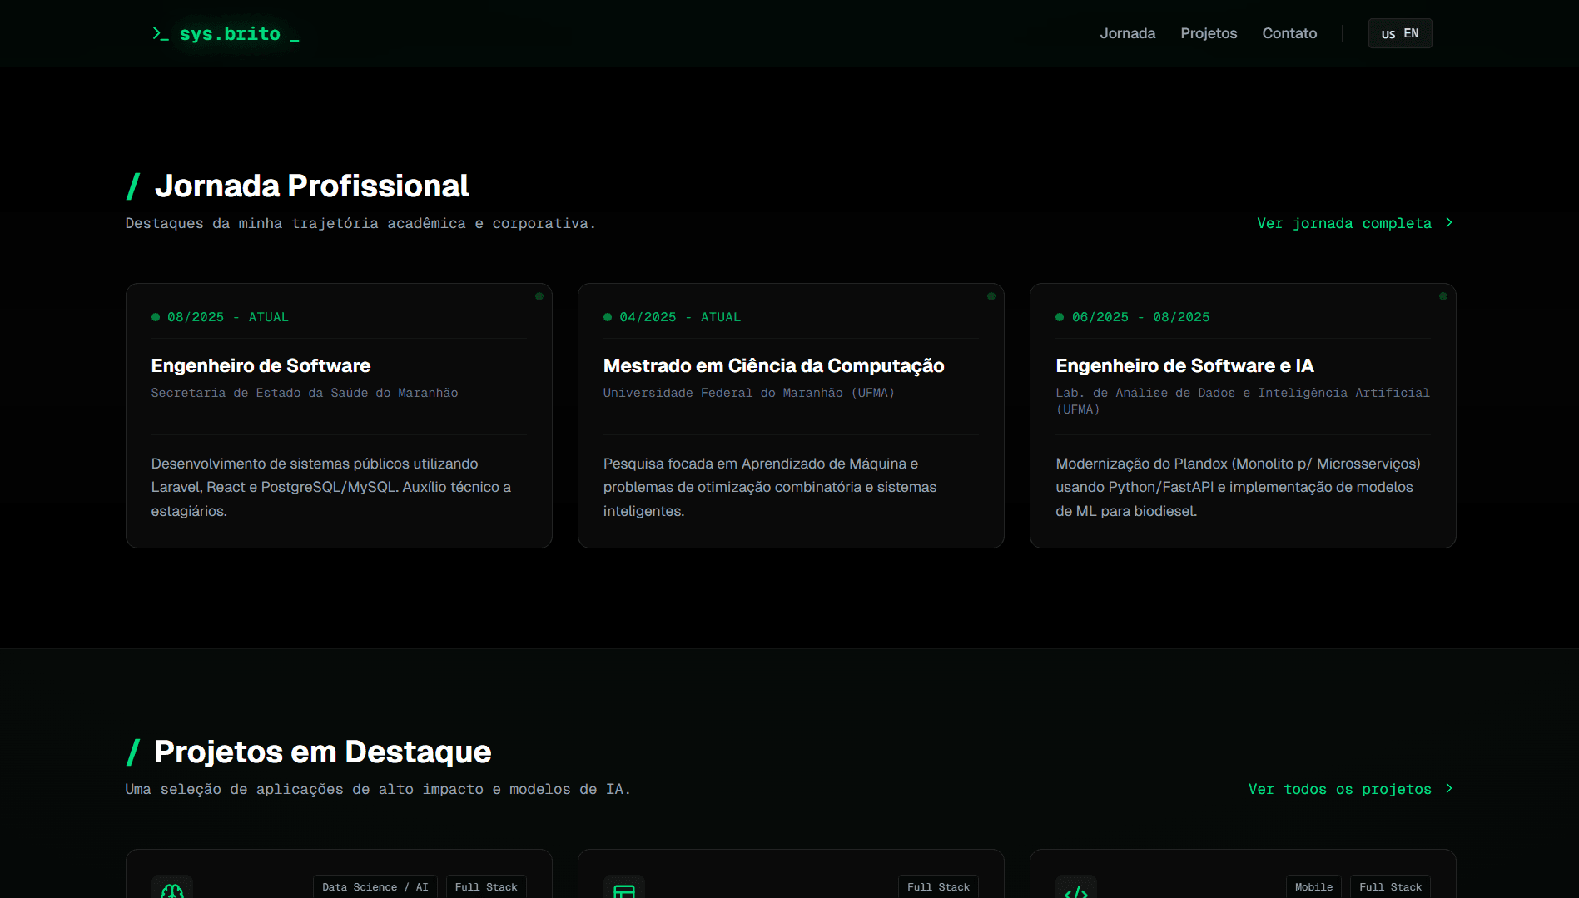This screenshot has height=898, width=1579.
Task: Click the Plandox modernization description text
Action: coord(1238,487)
